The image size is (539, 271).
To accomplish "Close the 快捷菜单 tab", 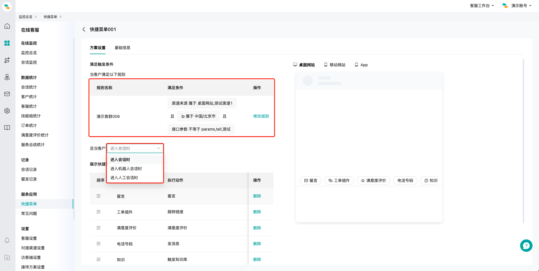I will [x=61, y=17].
